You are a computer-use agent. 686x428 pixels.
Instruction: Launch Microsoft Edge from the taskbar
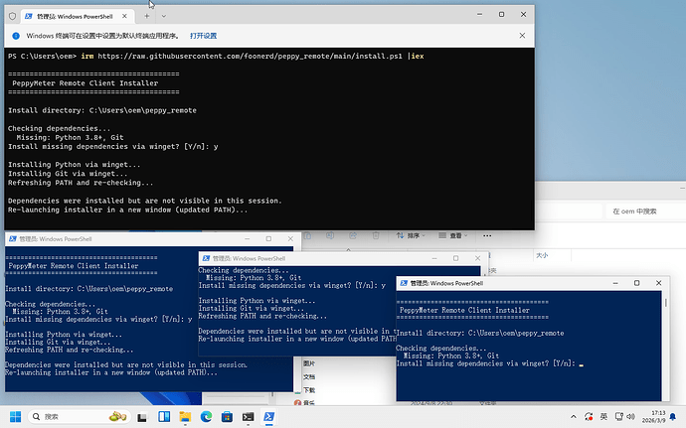(207, 416)
